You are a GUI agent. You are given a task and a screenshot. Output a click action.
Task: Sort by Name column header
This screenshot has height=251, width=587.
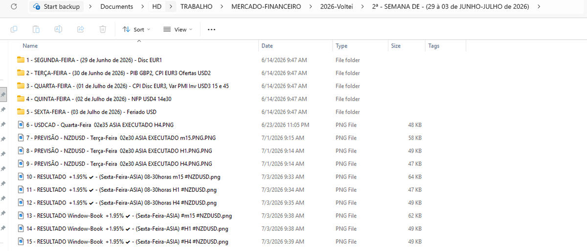click(x=30, y=46)
